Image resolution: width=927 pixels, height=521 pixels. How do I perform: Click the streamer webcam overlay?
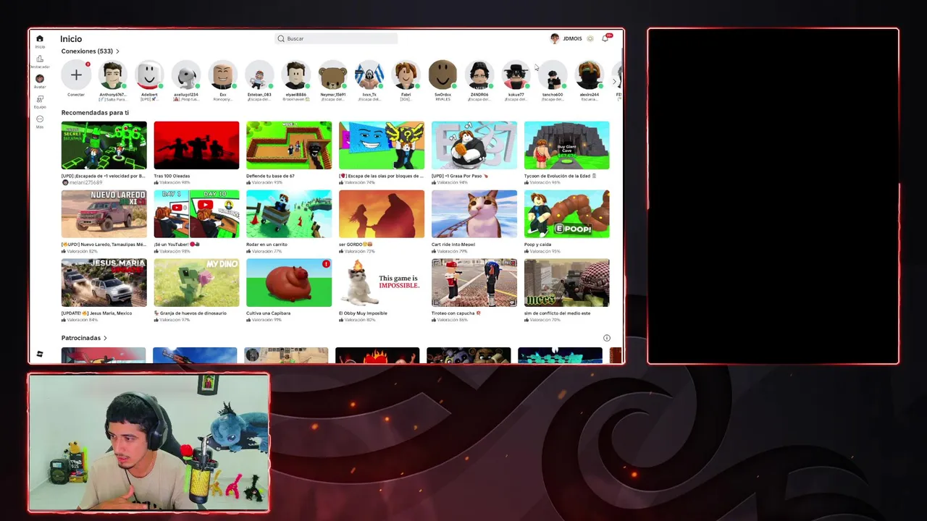(x=148, y=443)
